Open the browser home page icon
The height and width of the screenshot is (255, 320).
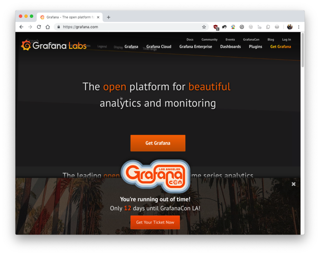48,27
